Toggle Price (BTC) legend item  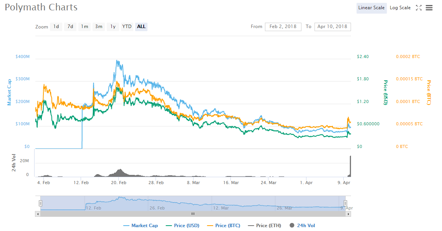point(223,226)
